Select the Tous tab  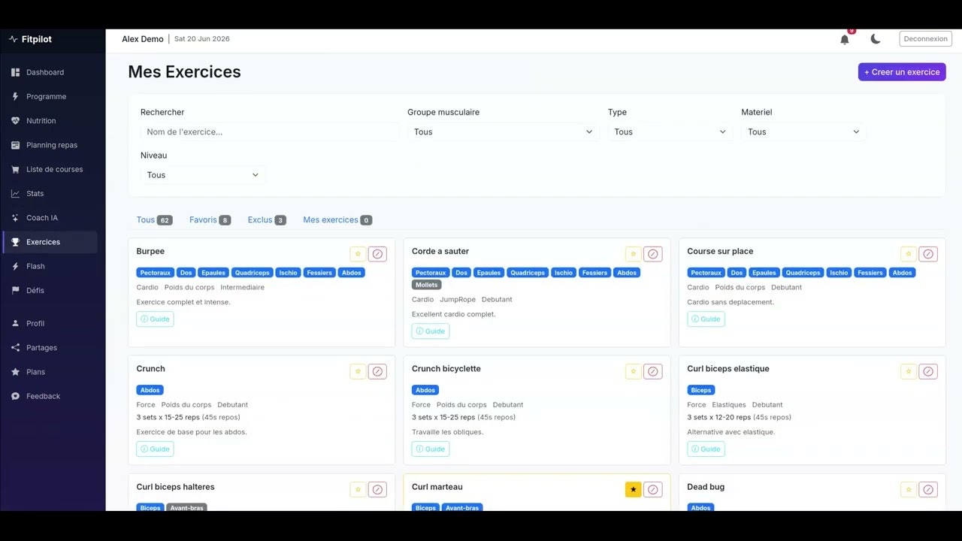pos(154,220)
